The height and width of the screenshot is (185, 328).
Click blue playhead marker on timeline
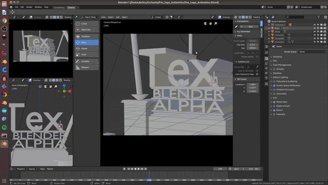tap(149, 180)
